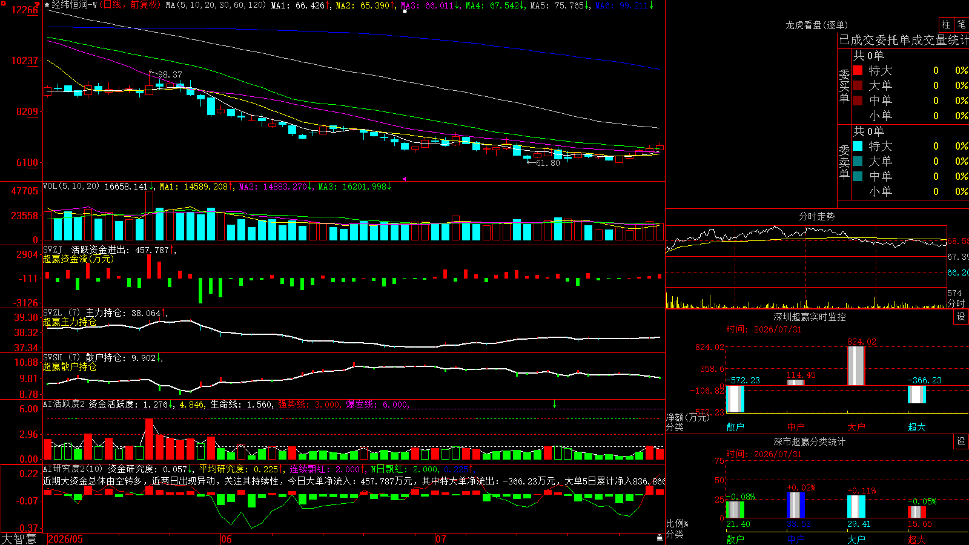Click the 超赢散户持仓 label

click(69, 366)
